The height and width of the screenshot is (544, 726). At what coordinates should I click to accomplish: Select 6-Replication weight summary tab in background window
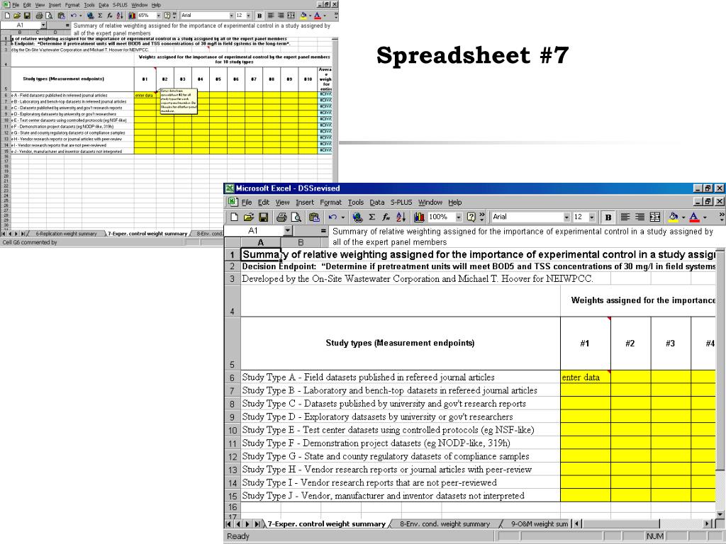click(x=66, y=234)
